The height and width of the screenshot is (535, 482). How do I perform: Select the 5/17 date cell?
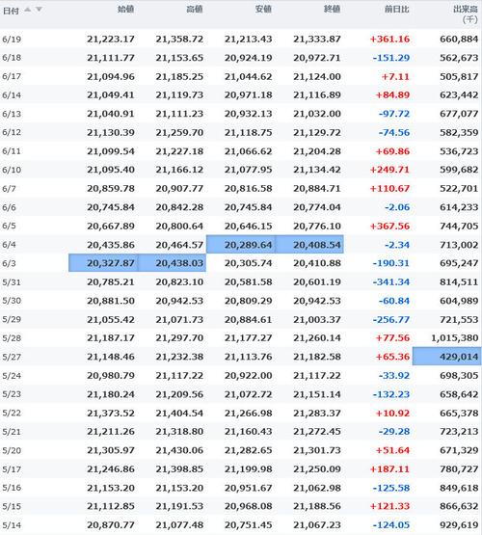coord(12,469)
